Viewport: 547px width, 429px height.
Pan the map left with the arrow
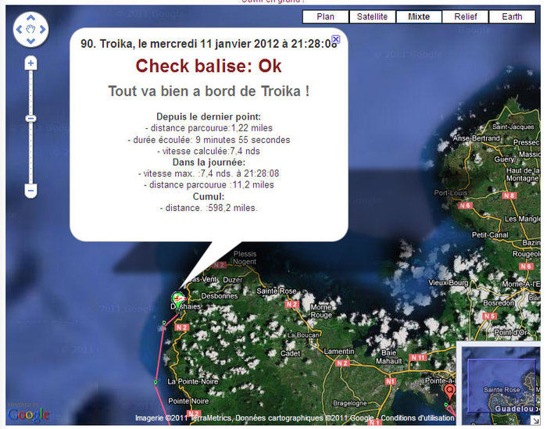[20, 30]
